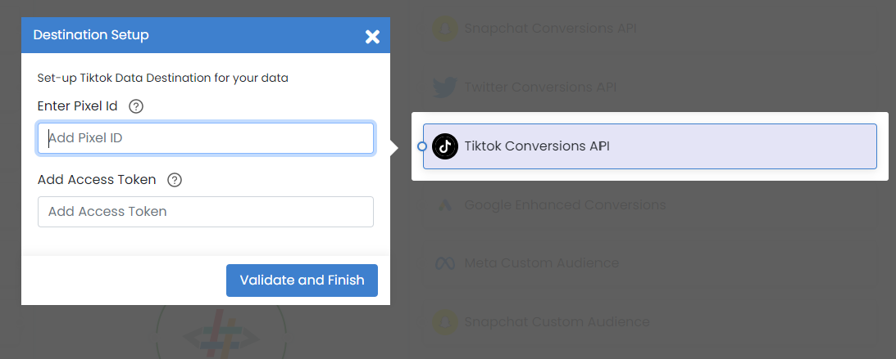Click the TikTok logo icon
Image resolution: width=896 pixels, height=359 pixels.
(x=445, y=146)
